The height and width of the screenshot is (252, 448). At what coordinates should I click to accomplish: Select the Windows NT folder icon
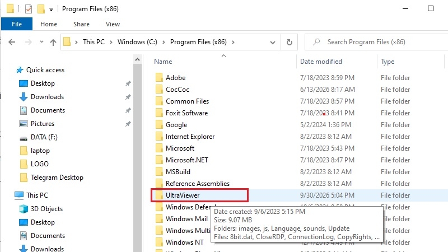pos(159,242)
